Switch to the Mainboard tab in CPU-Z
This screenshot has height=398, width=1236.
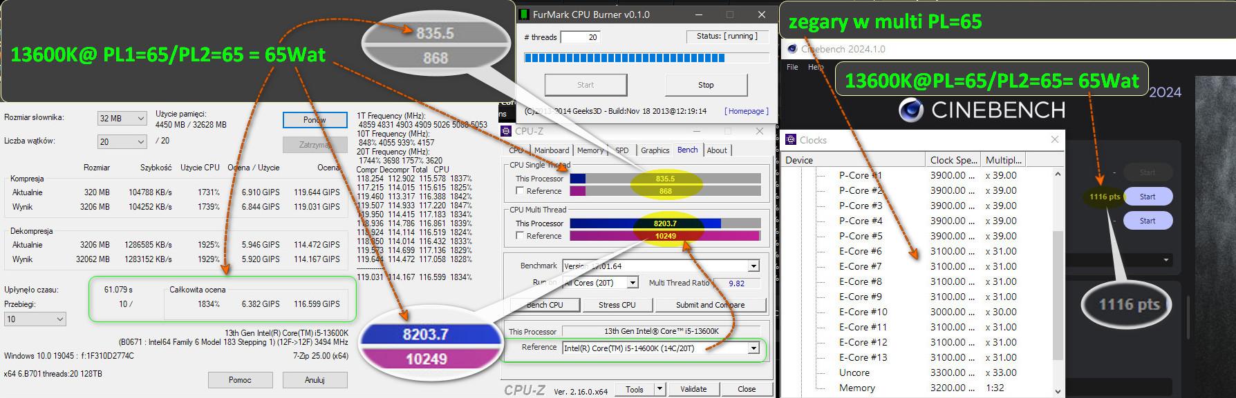click(551, 150)
